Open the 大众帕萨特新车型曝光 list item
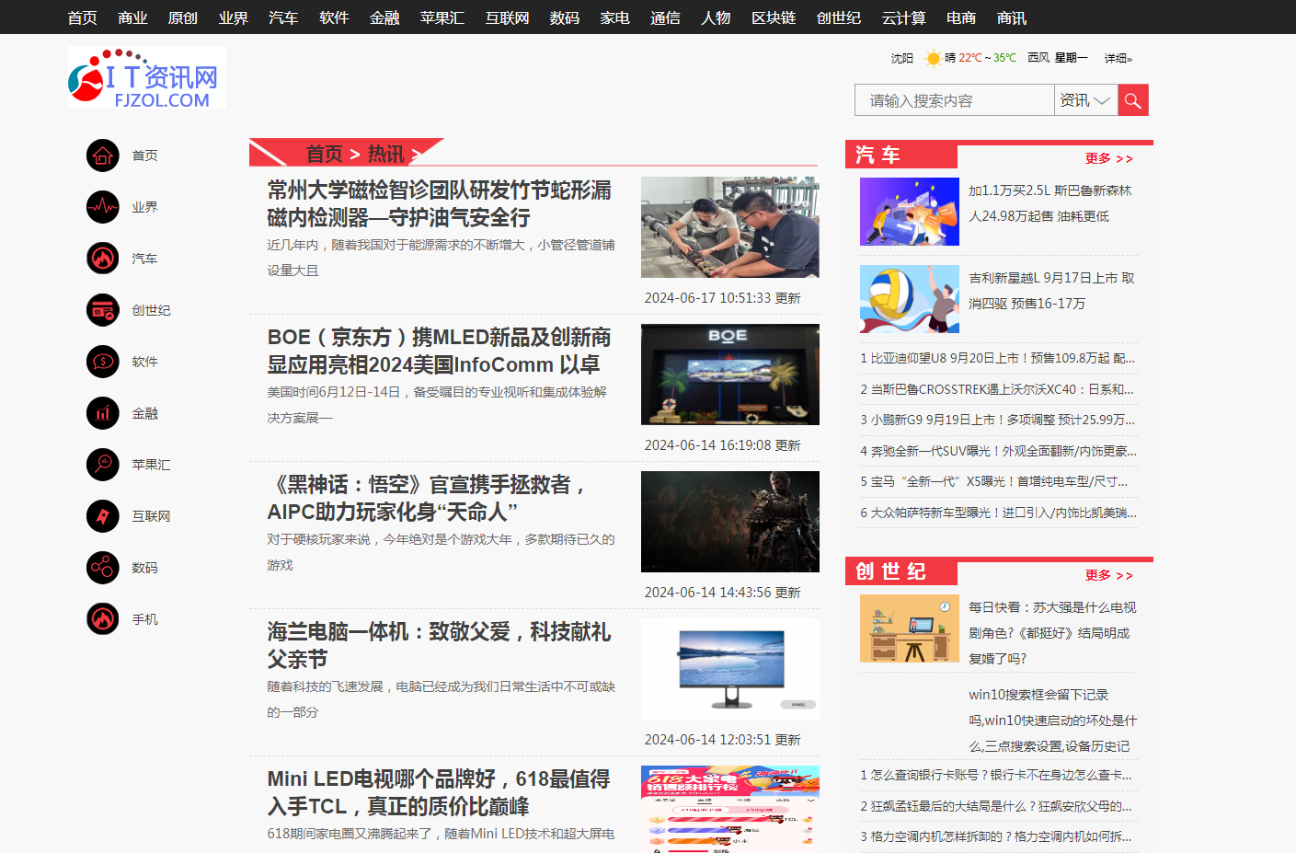 pyautogui.click(x=998, y=513)
